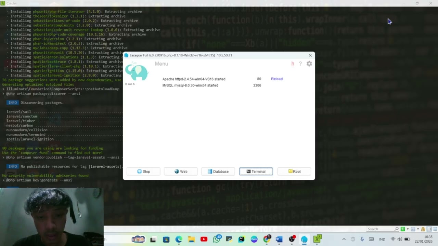Open volume speaker tray icon
The width and height of the screenshot is (438, 246).
[x=400, y=239]
